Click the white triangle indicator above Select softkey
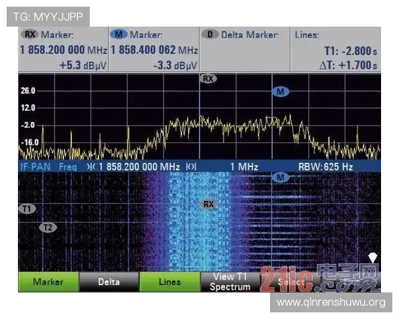This screenshot has width=399, height=319. [x=373, y=257]
